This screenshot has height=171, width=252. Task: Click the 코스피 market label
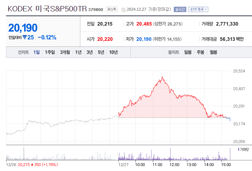(112, 9)
